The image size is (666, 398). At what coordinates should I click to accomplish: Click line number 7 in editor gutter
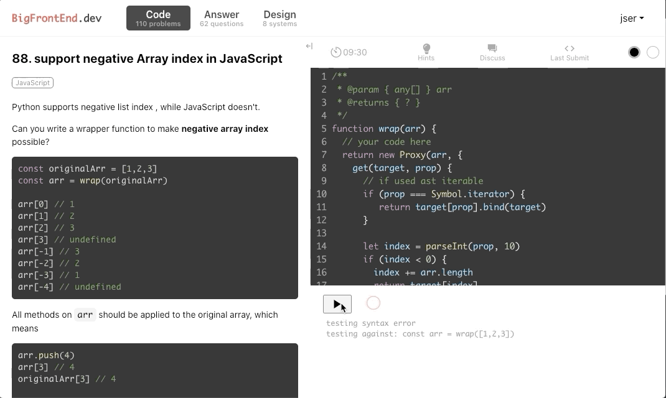(324, 155)
